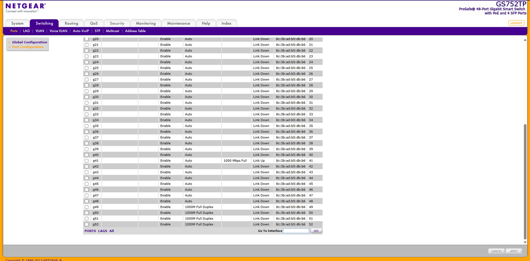530x261 pixels.
Task: Tick the checkbox for port g30
Action: pyautogui.click(x=87, y=97)
